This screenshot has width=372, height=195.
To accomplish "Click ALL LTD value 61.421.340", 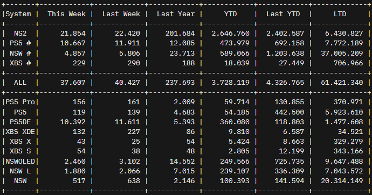I will tap(342, 83).
